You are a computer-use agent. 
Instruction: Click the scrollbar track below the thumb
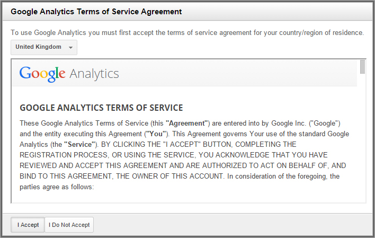tap(362, 148)
